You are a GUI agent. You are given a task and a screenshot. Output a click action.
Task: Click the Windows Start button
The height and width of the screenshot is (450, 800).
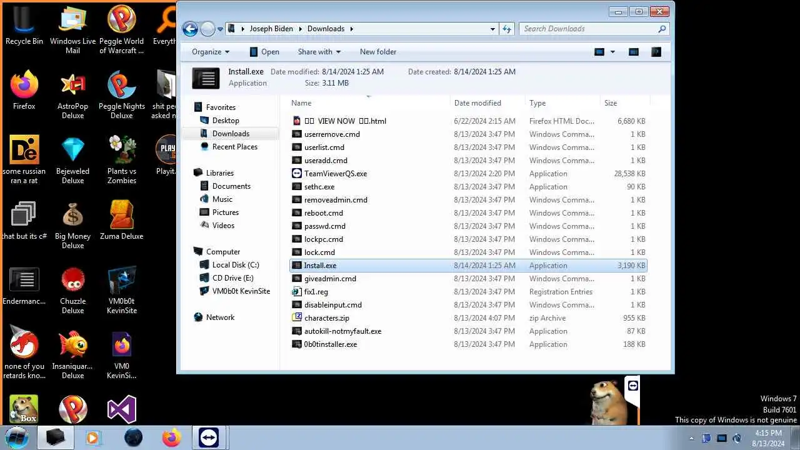click(x=17, y=437)
